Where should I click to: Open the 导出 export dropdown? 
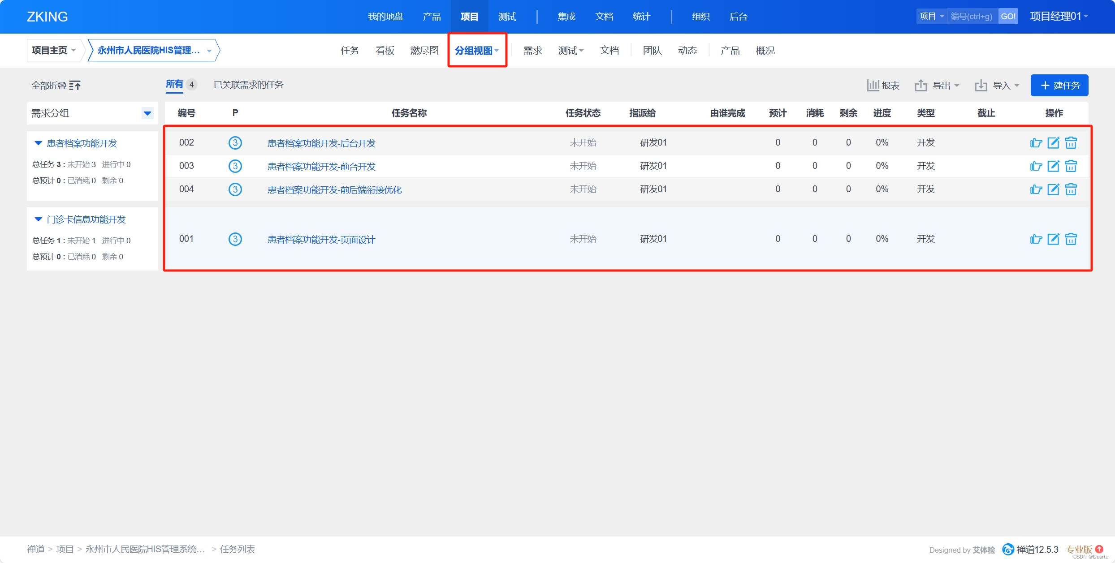937,86
